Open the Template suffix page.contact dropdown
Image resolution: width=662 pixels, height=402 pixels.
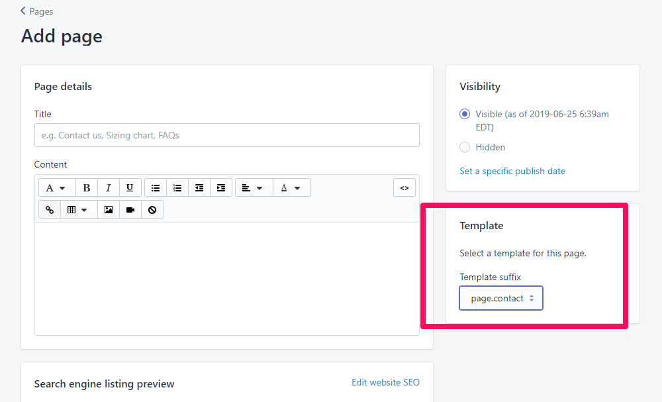click(501, 298)
